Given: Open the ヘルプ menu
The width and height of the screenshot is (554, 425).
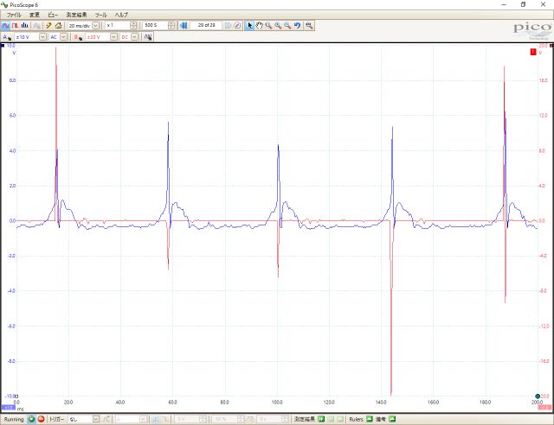Looking at the screenshot, I should coord(121,15).
